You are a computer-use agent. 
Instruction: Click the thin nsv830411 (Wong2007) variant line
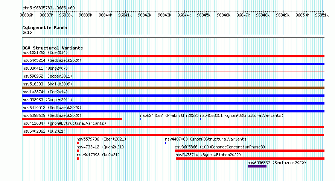point(173,72)
